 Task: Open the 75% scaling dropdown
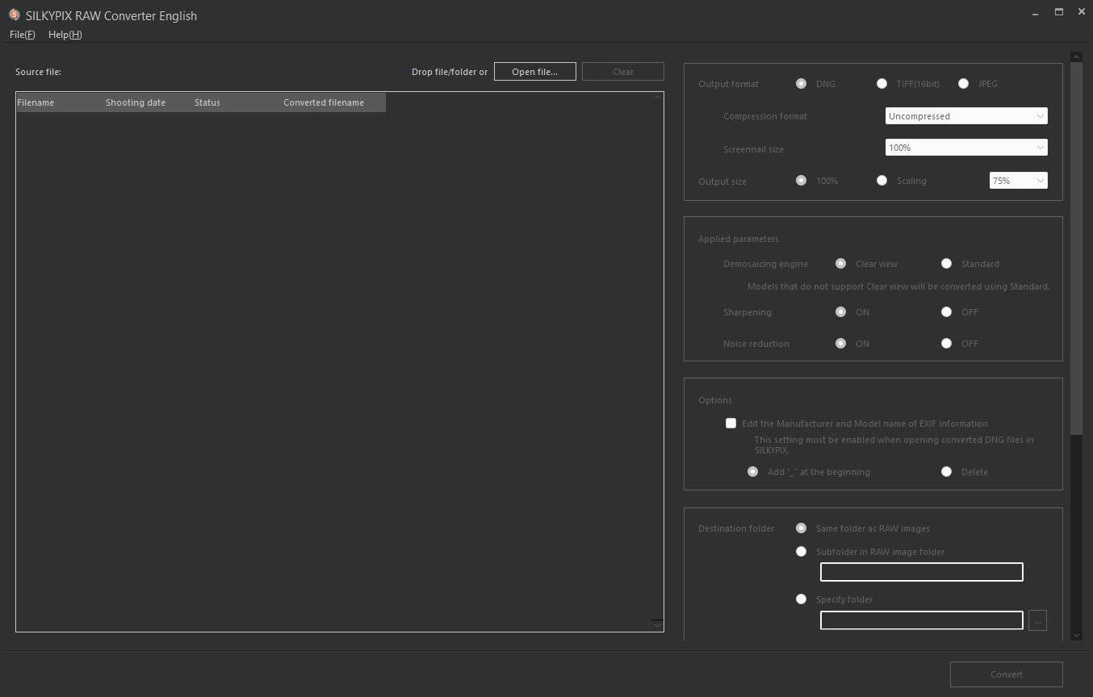click(1019, 181)
